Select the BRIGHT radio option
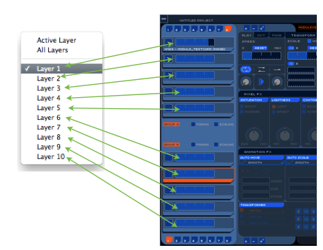323x250 pixels. point(273,112)
